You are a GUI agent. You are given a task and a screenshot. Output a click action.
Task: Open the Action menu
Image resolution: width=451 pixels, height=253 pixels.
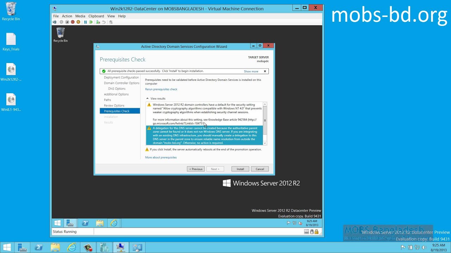tap(67, 16)
